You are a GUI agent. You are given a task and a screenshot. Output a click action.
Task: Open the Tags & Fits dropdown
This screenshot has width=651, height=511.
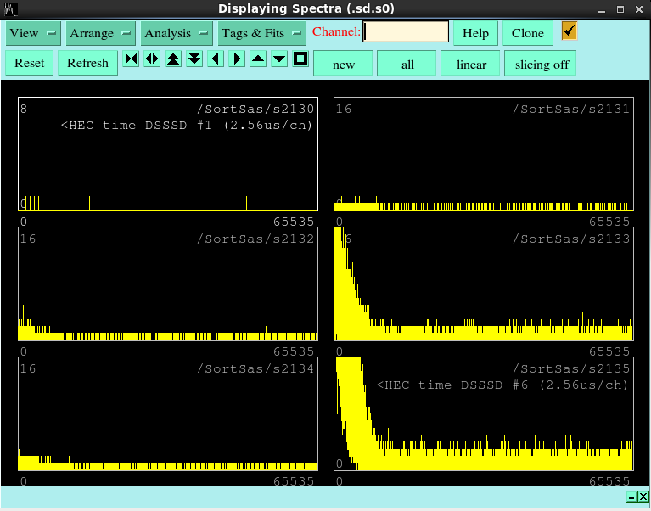(x=261, y=34)
